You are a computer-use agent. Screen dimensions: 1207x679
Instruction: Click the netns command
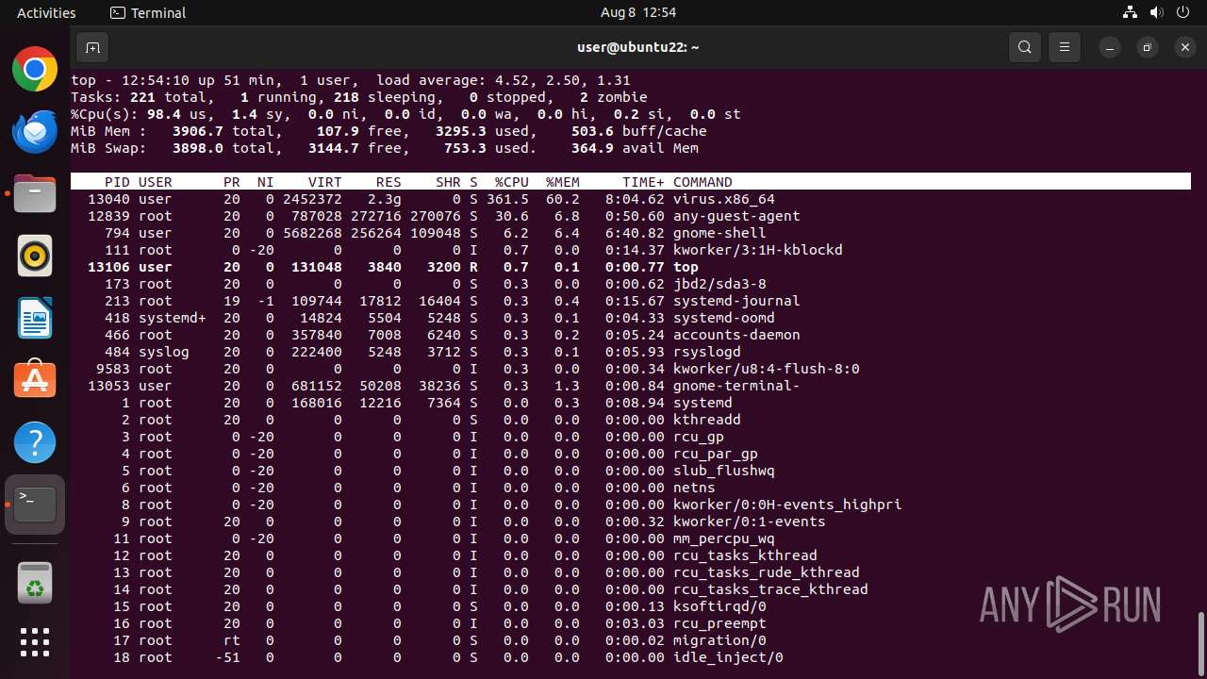(x=694, y=488)
